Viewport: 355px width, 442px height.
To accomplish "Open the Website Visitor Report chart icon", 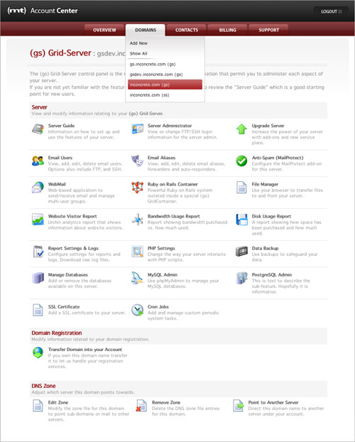I will click(38, 220).
